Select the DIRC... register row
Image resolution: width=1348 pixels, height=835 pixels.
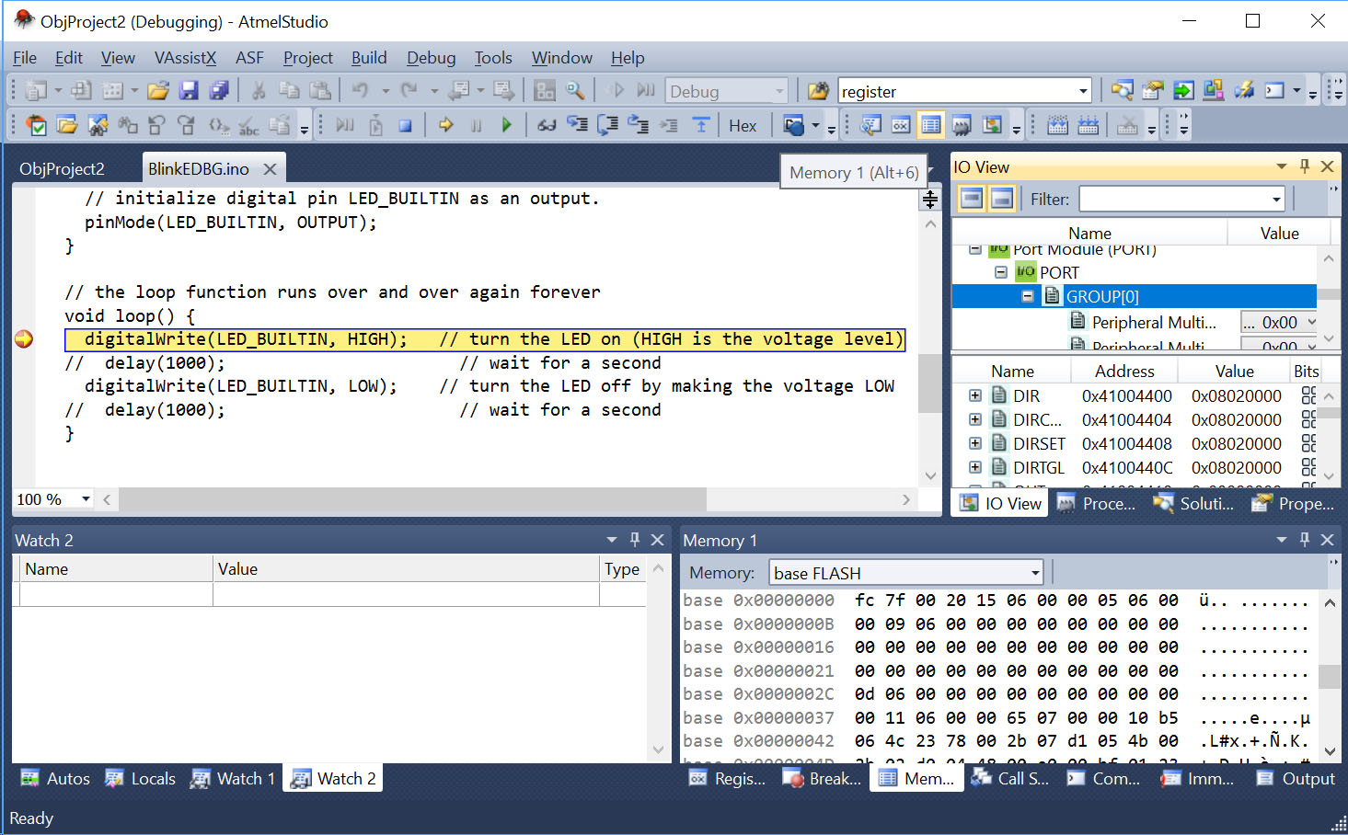pos(1135,419)
